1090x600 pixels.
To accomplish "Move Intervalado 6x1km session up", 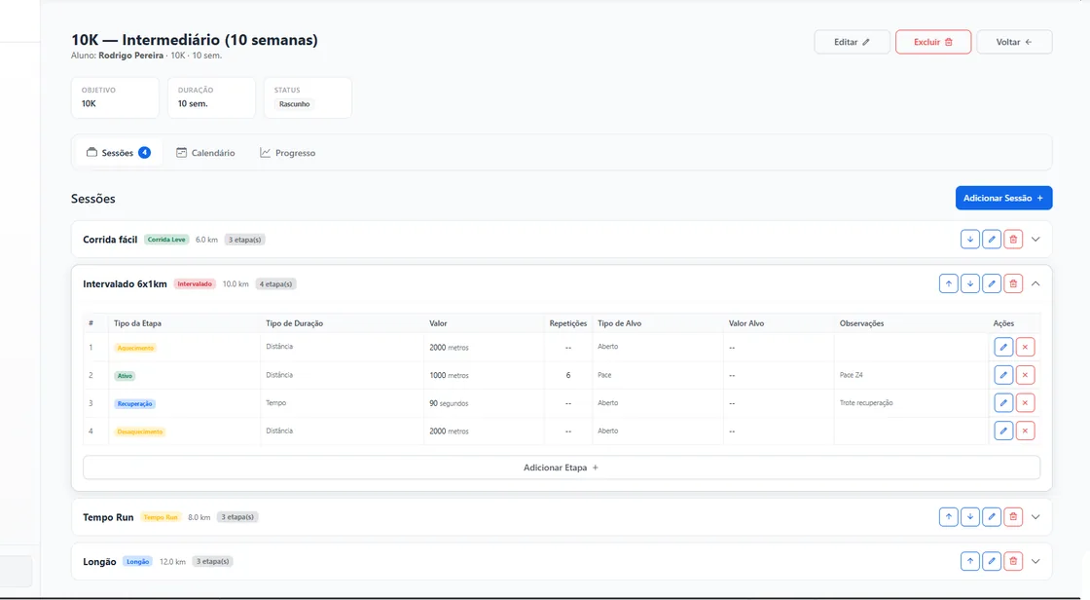I will [x=948, y=284].
